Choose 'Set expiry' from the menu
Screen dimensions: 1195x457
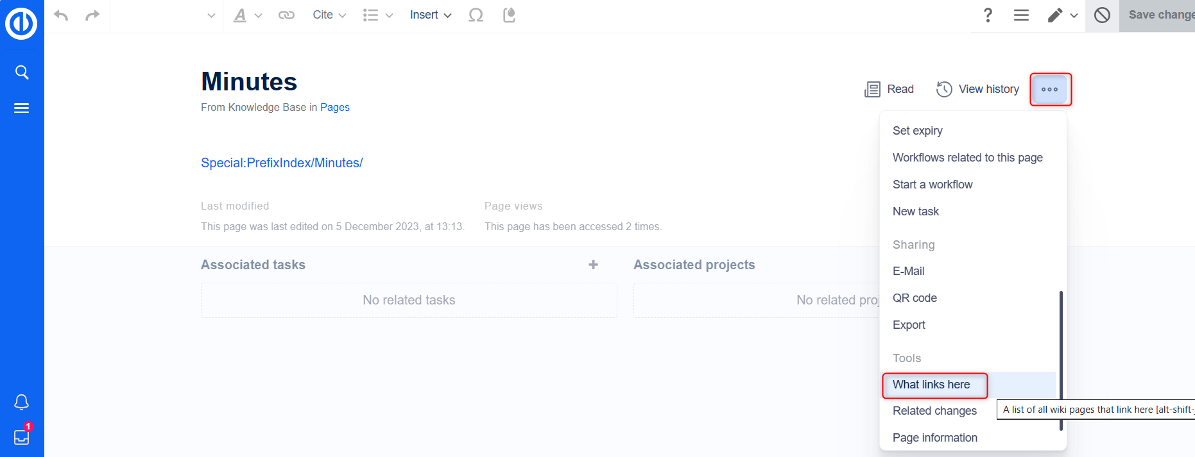pos(918,131)
